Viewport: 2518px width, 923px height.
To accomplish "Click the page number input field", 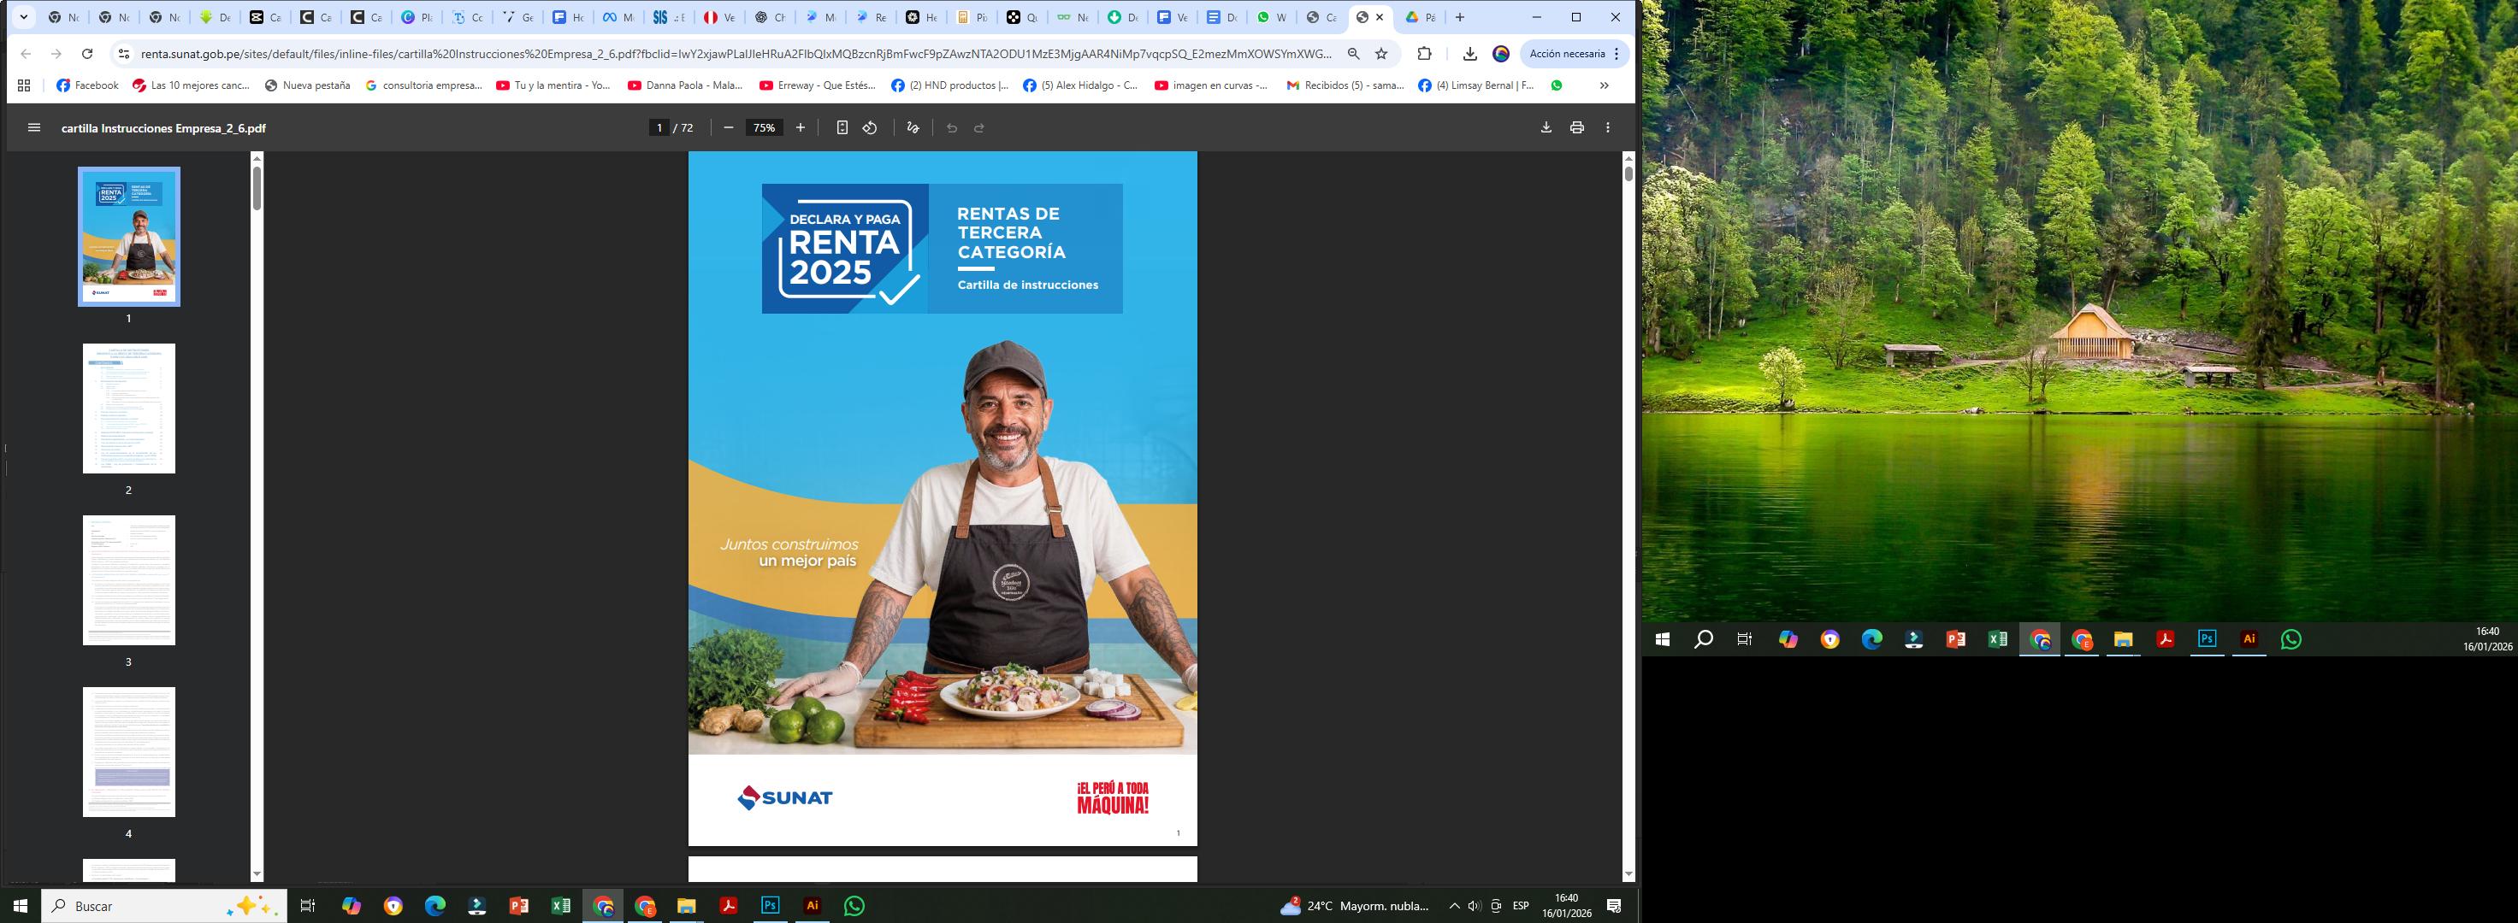I will click(659, 128).
